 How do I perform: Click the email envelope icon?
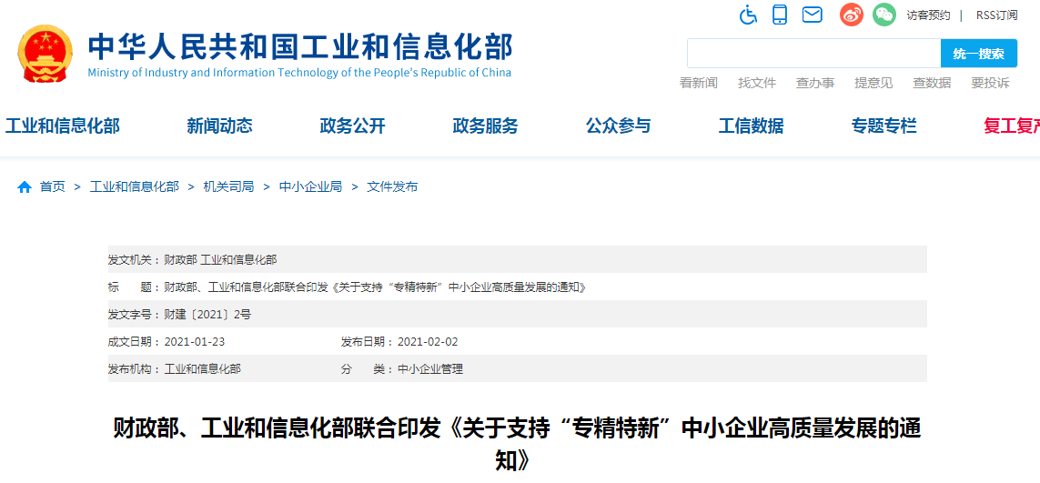812,15
